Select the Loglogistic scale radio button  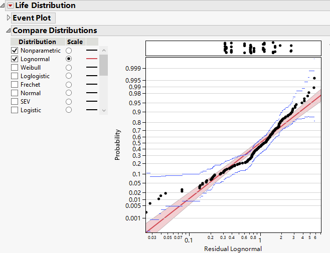point(69,76)
